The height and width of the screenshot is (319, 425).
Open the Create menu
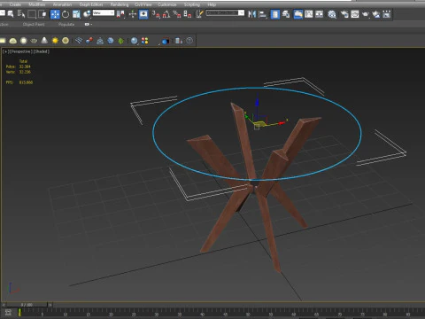[15, 4]
